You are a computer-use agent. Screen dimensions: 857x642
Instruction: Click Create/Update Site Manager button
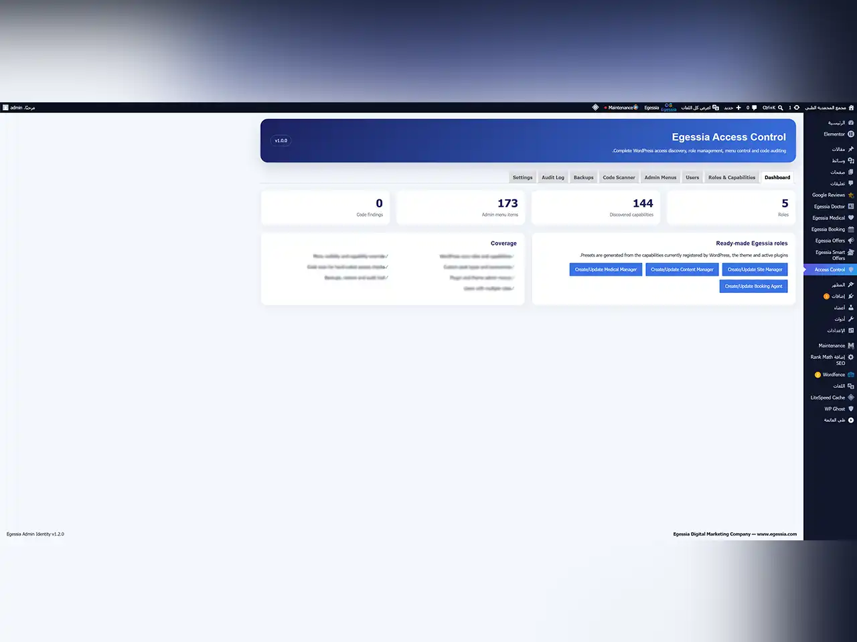tap(755, 270)
